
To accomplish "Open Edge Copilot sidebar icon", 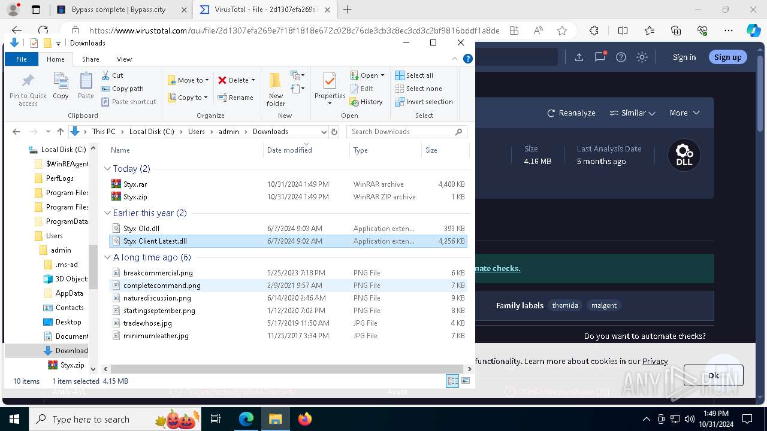I will click(x=753, y=31).
